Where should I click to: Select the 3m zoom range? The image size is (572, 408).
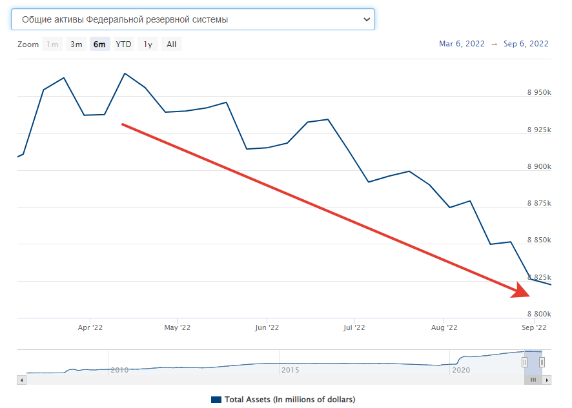click(76, 44)
